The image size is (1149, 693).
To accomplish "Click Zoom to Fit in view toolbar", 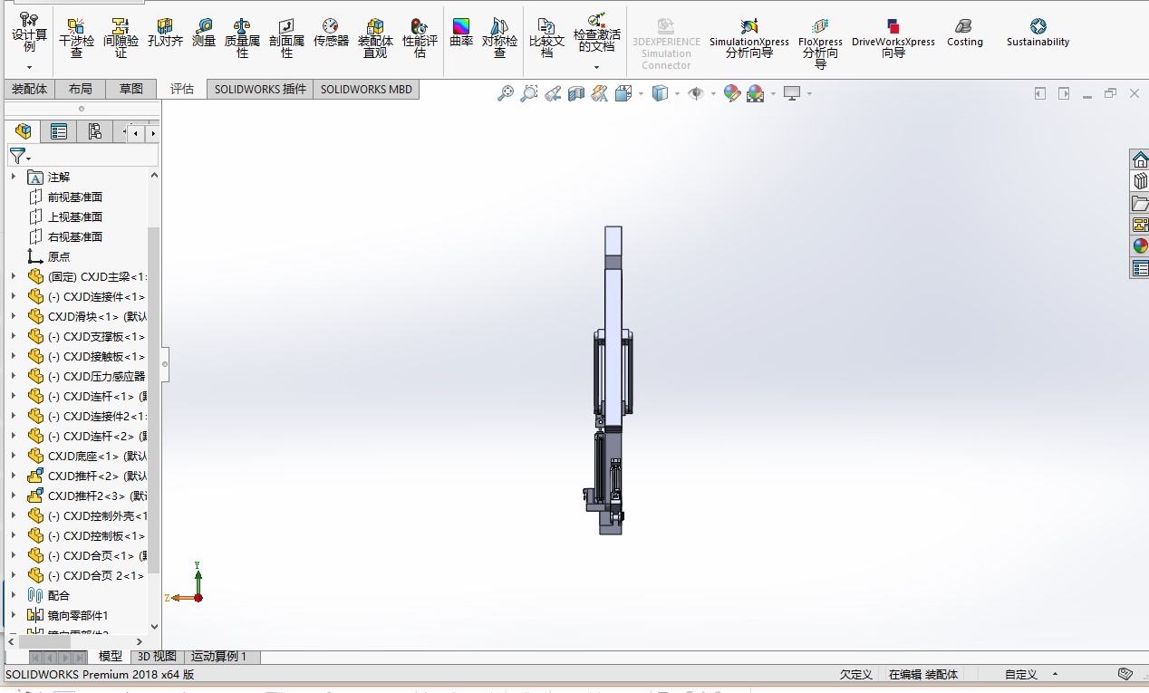I will [506, 93].
